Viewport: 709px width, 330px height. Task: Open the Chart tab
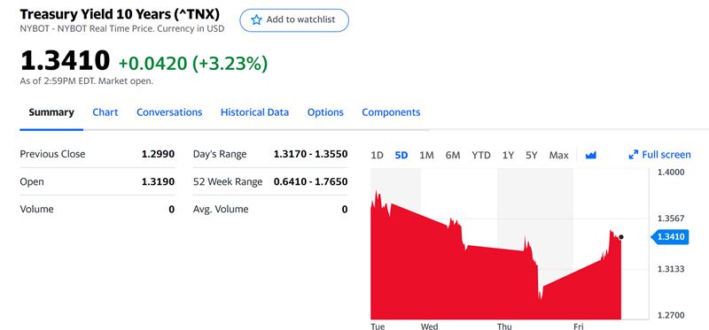coord(105,112)
